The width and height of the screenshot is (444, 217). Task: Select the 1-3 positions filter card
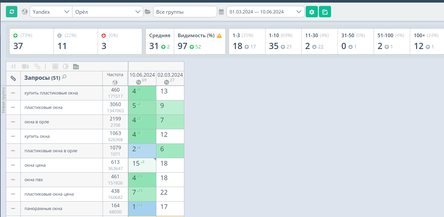(247, 41)
